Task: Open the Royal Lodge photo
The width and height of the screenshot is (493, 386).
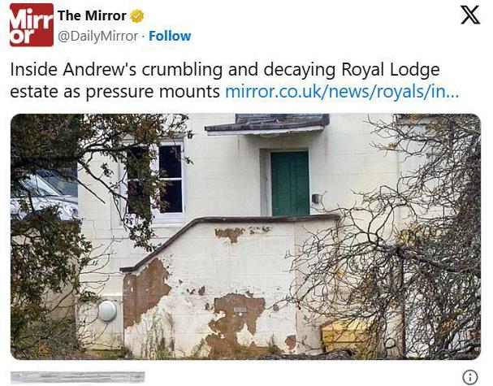Action: [x=245, y=236]
